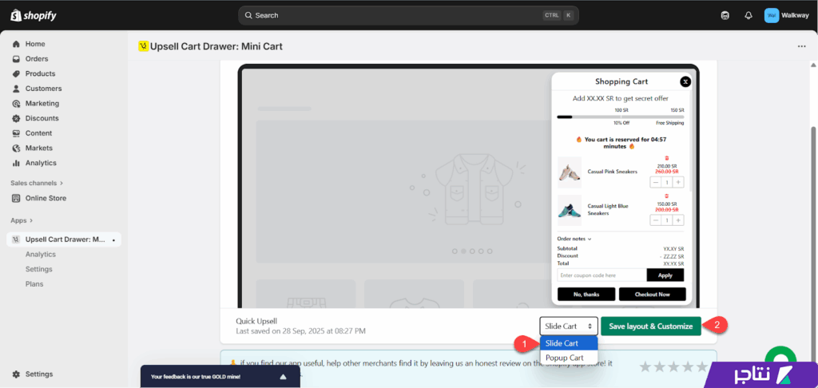Delete Casual Pink Sneakers with trash icon
This screenshot has width=818, height=388.
click(x=667, y=157)
